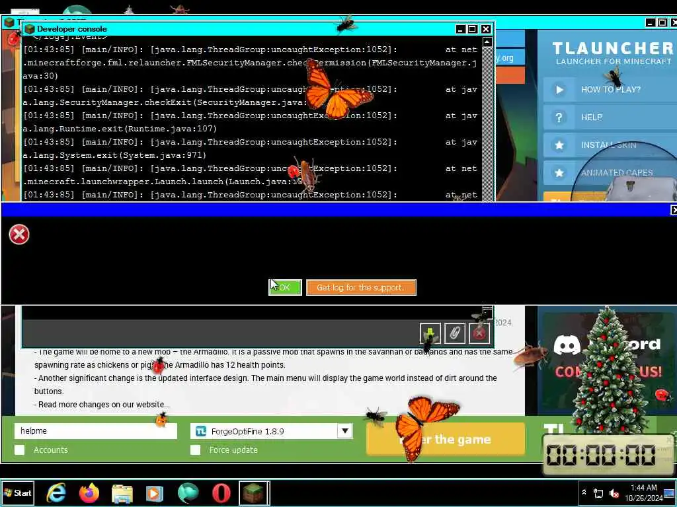
Task: Launch Internet Explorer from the taskbar
Action: pos(56,492)
